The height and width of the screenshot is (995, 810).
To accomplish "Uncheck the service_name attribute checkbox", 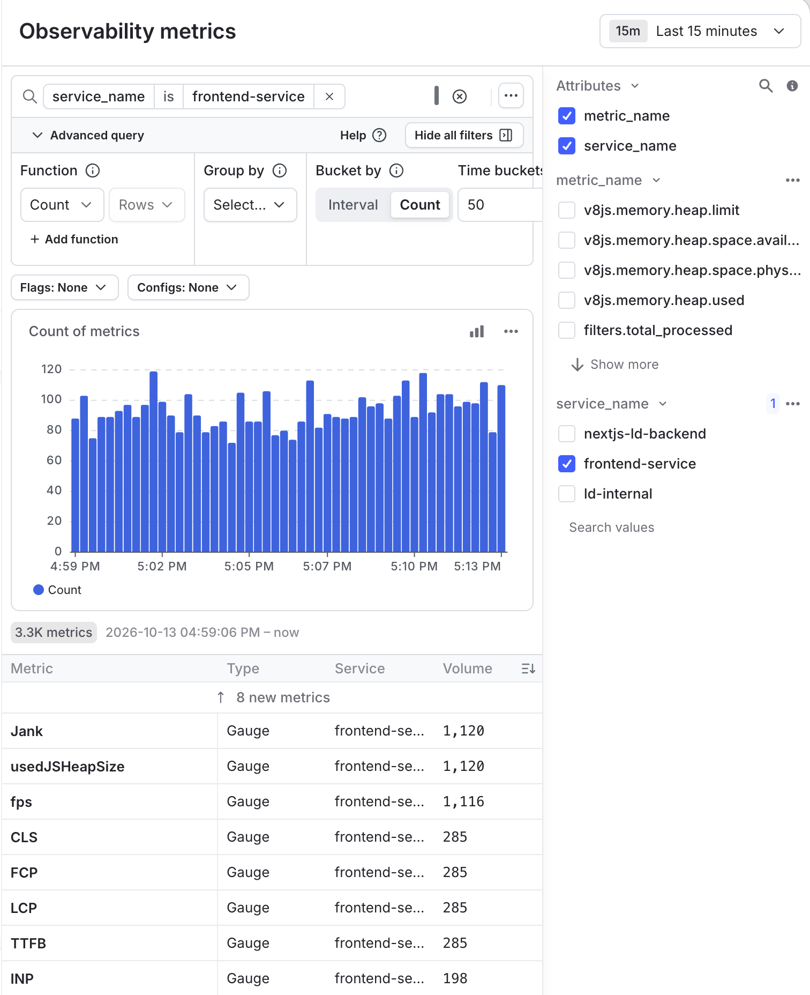I will [567, 146].
